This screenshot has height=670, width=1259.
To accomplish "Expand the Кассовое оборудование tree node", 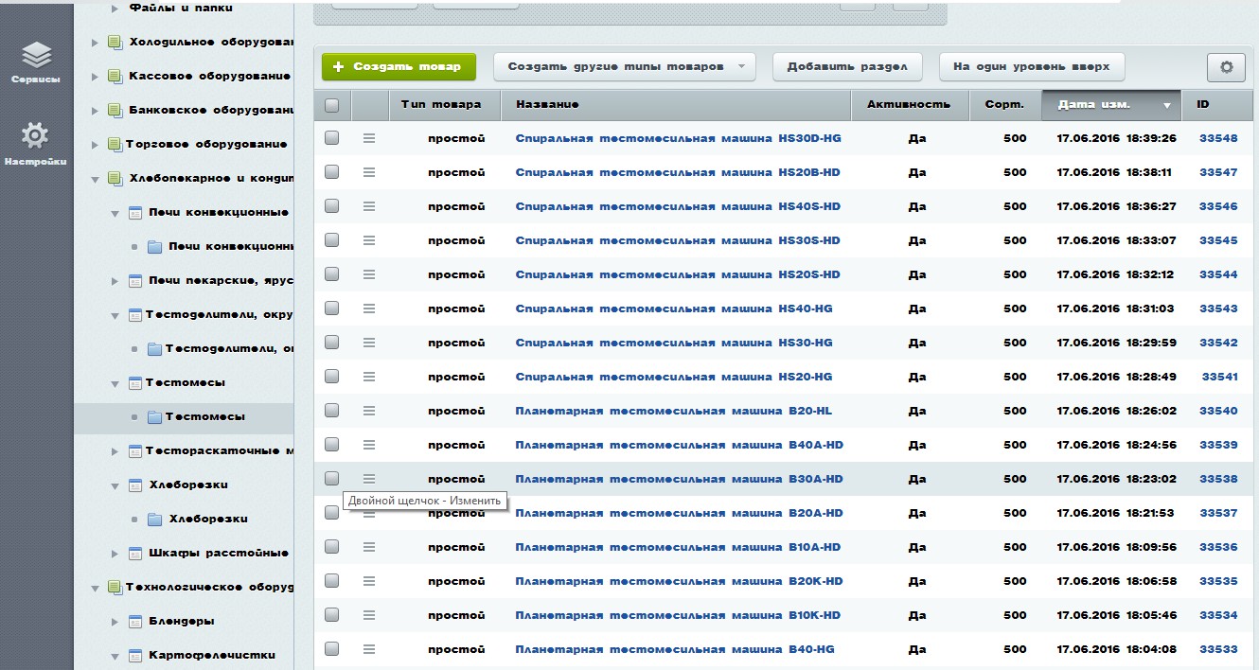I will tap(95, 76).
